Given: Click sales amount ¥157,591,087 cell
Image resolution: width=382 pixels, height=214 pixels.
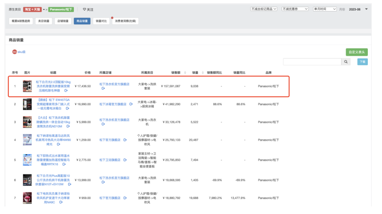Looking at the screenshot, I should (170, 86).
